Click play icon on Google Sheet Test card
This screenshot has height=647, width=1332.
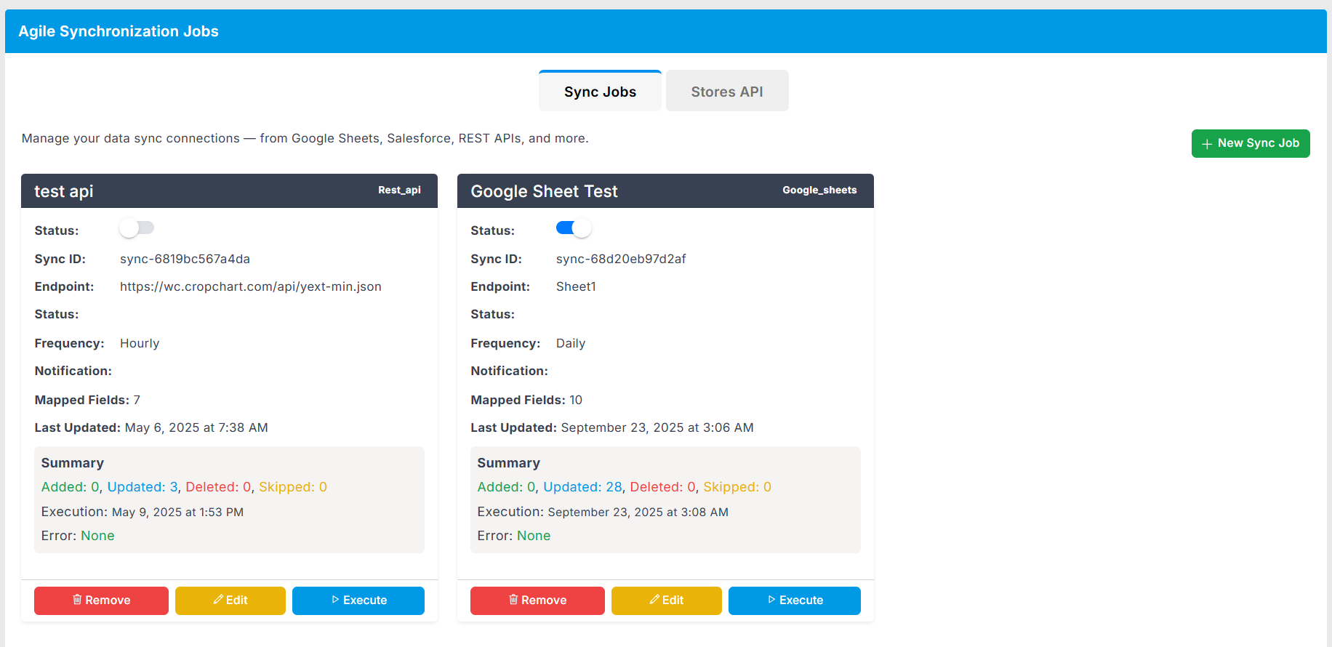click(x=771, y=600)
